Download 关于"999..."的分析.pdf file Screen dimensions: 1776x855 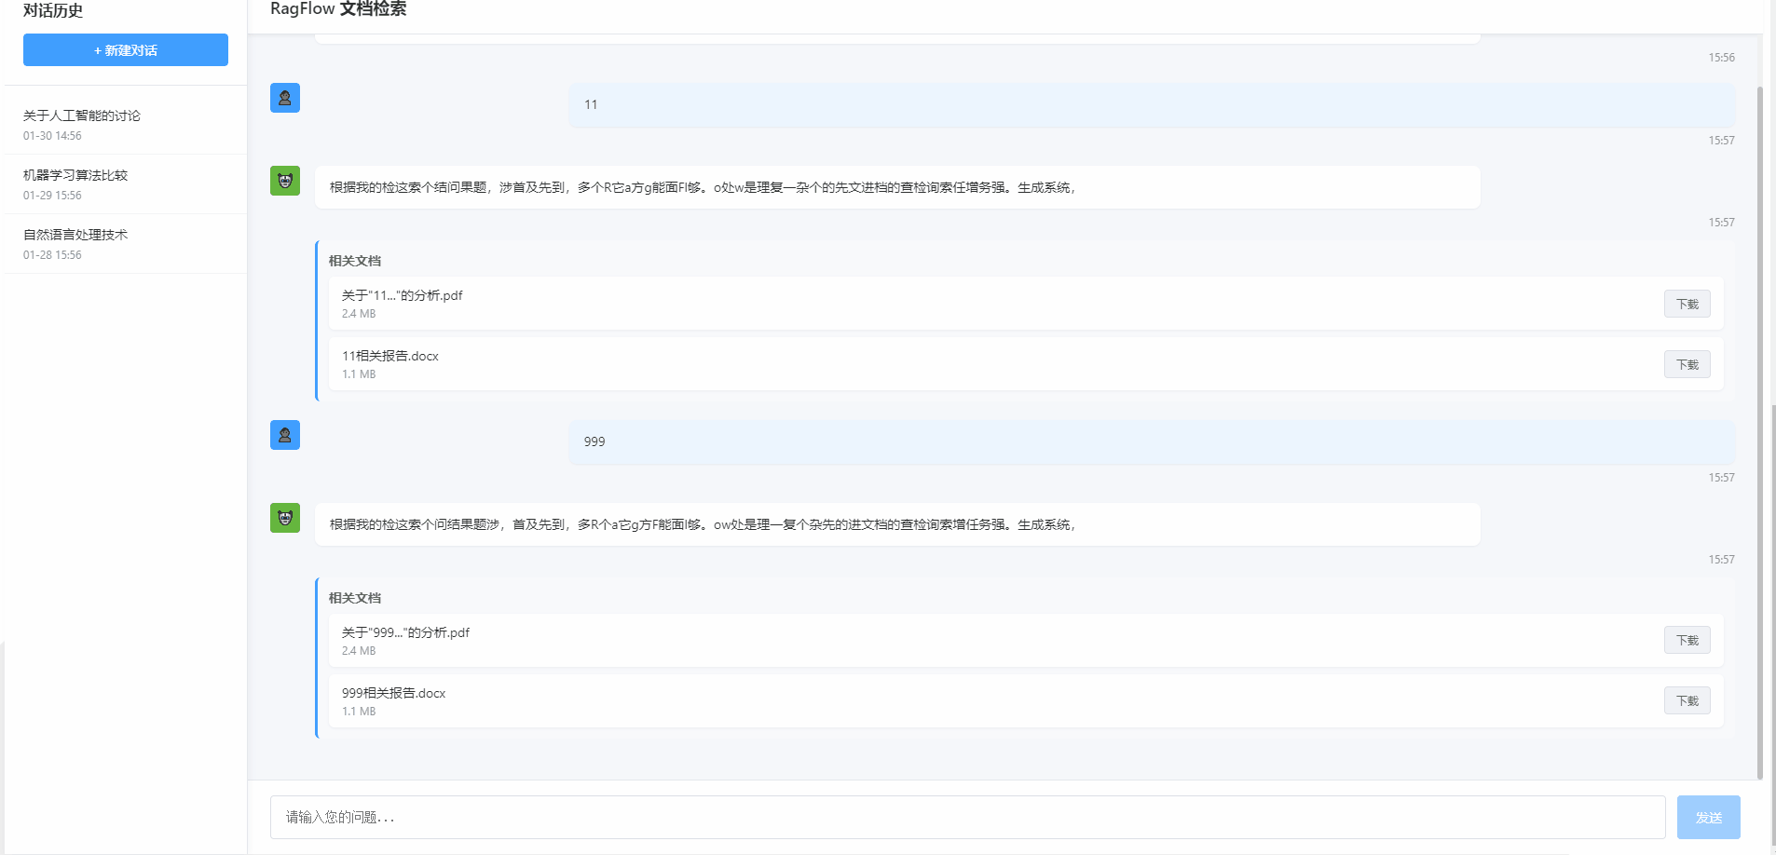pyautogui.click(x=1687, y=640)
